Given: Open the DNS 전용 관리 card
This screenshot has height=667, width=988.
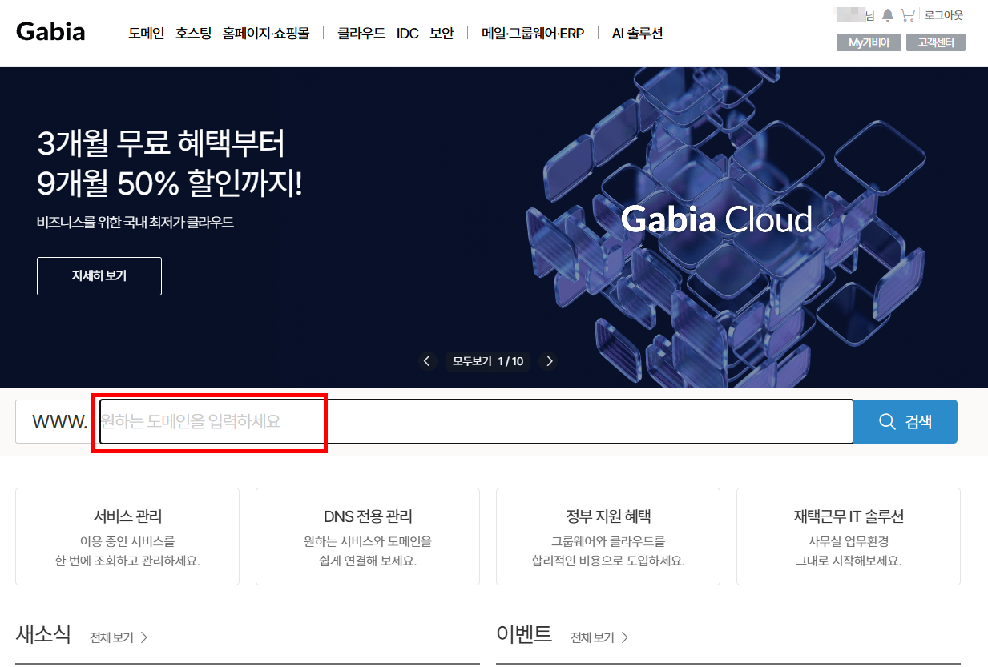Looking at the screenshot, I should [368, 536].
